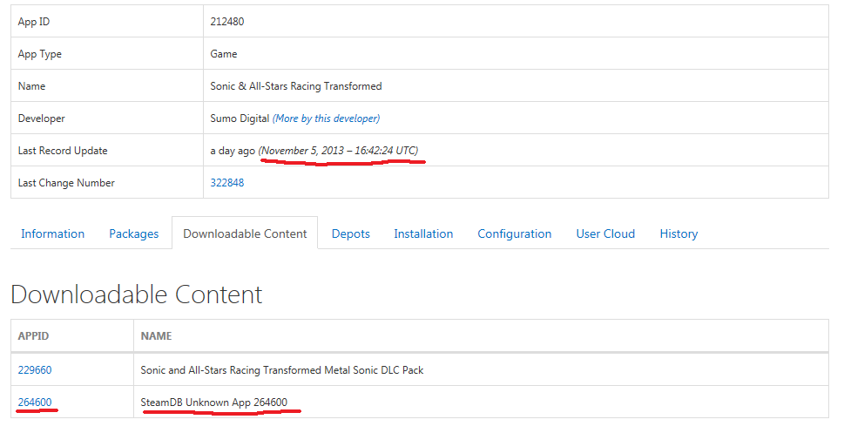The width and height of the screenshot is (844, 433).
Task: Select the Downloadable Content tab
Action: click(x=245, y=233)
